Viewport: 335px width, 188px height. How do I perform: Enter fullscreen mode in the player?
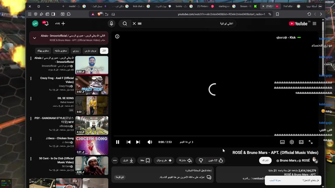(311, 142)
